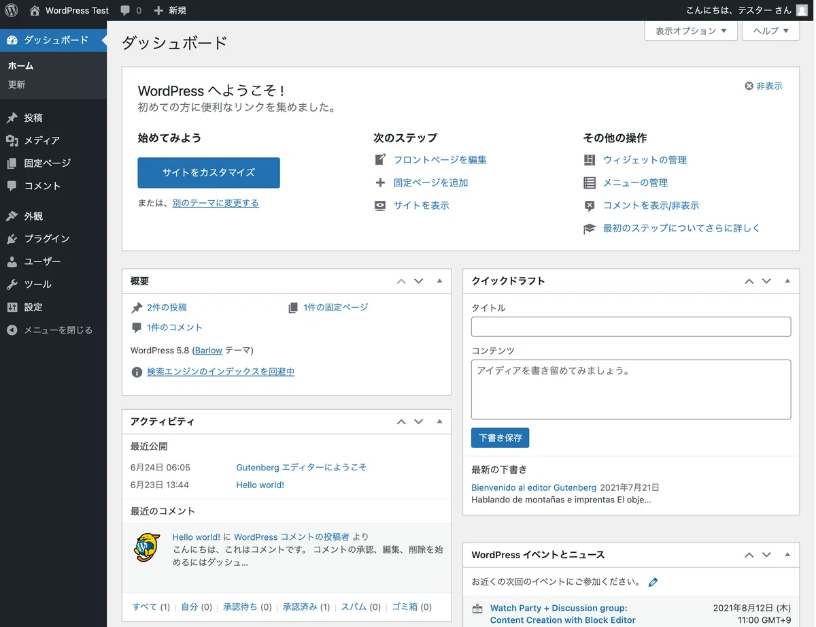
Task: Toggle the 概要 panel triangle
Action: (439, 280)
